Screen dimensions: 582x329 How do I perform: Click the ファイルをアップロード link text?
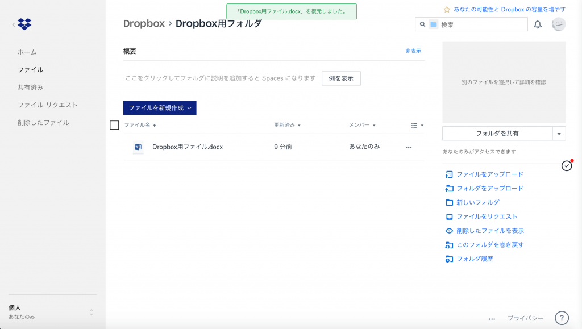tap(490, 174)
